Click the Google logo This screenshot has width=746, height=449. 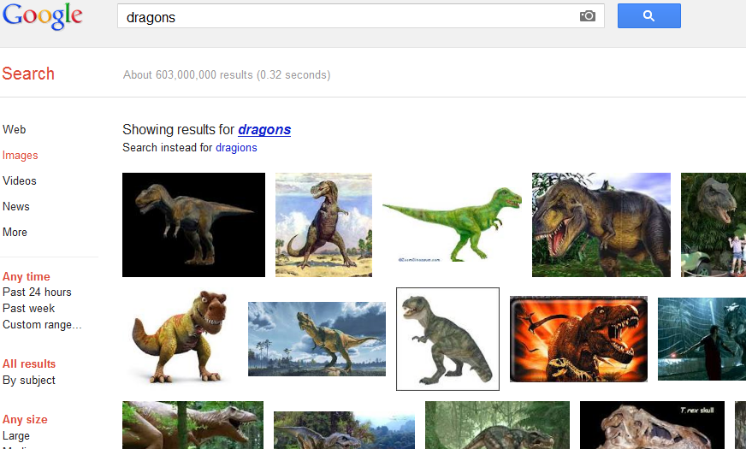[x=42, y=16]
